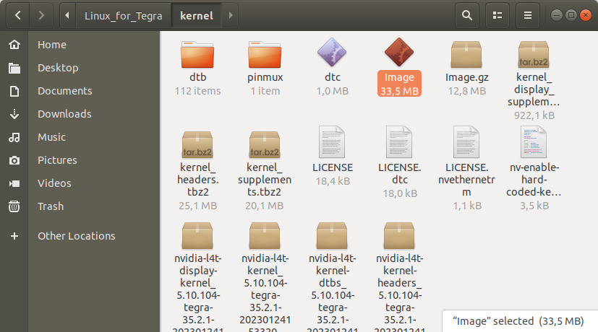Select the Trash label in sidebar
The width and height of the screenshot is (598, 332).
tap(51, 206)
